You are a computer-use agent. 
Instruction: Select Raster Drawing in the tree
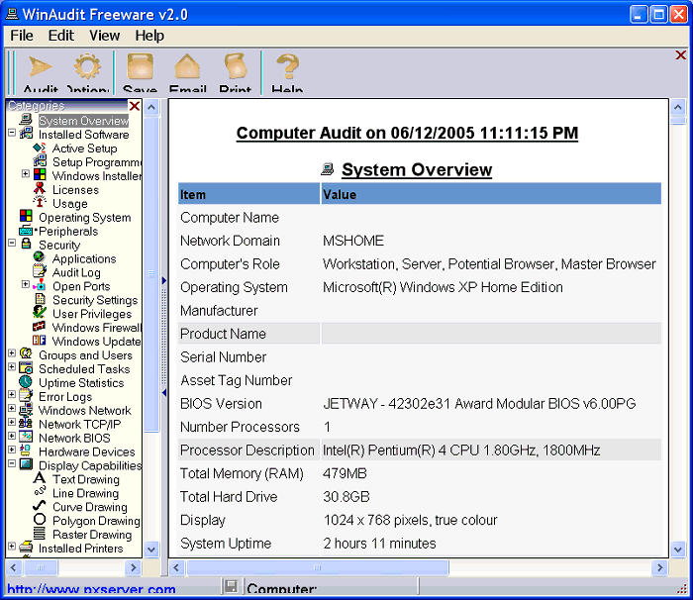92,535
